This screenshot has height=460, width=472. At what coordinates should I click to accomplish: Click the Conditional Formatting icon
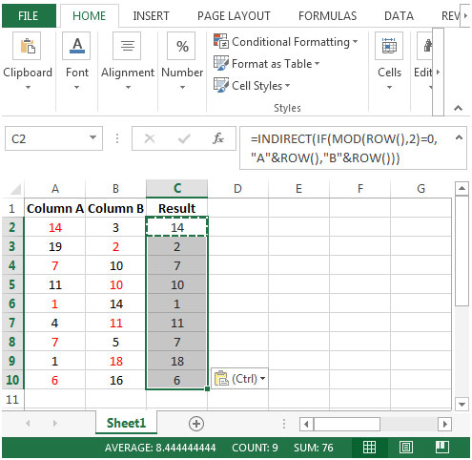220,41
